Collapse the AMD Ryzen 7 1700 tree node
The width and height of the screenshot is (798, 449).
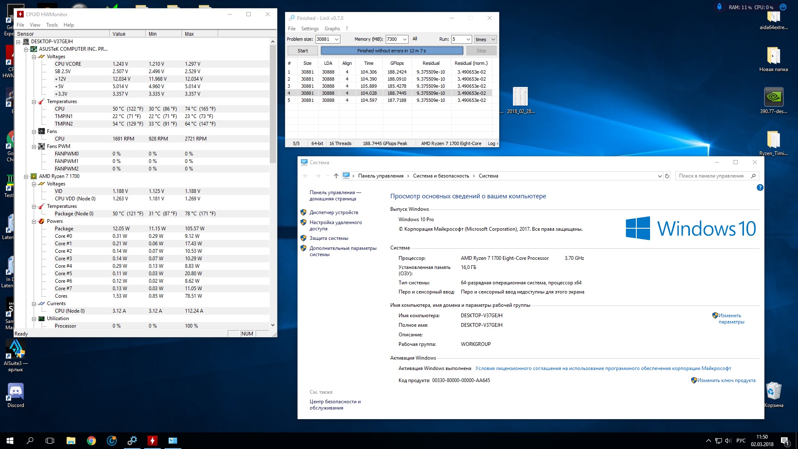pyautogui.click(x=26, y=176)
